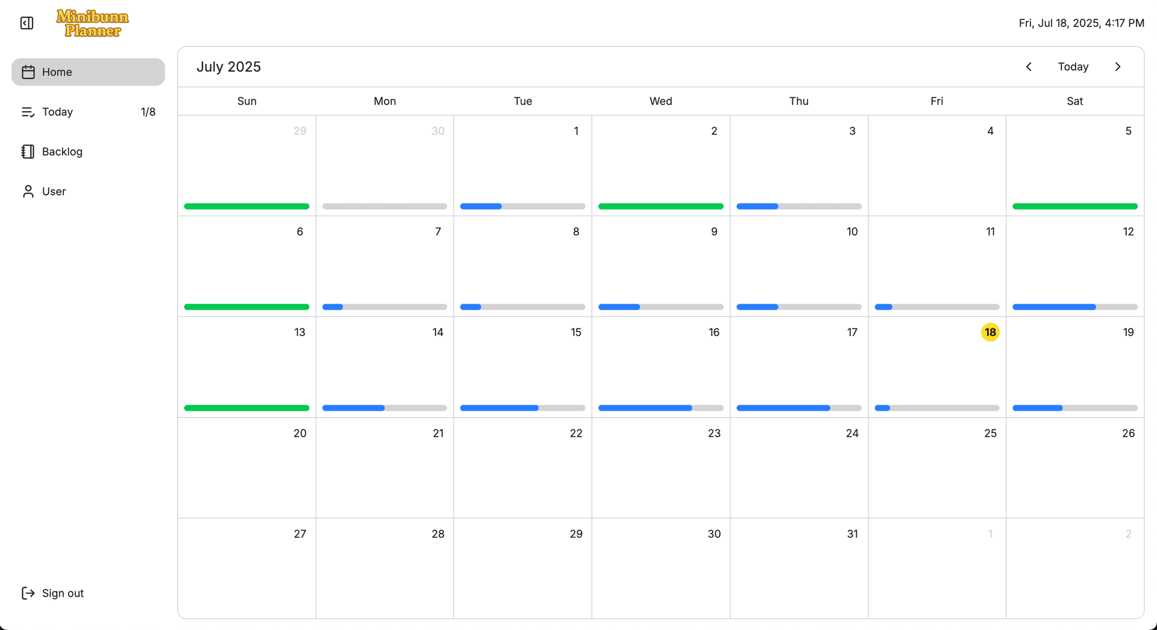Open July 25 calendar cell
Image resolution: width=1157 pixels, height=630 pixels.
(937, 467)
